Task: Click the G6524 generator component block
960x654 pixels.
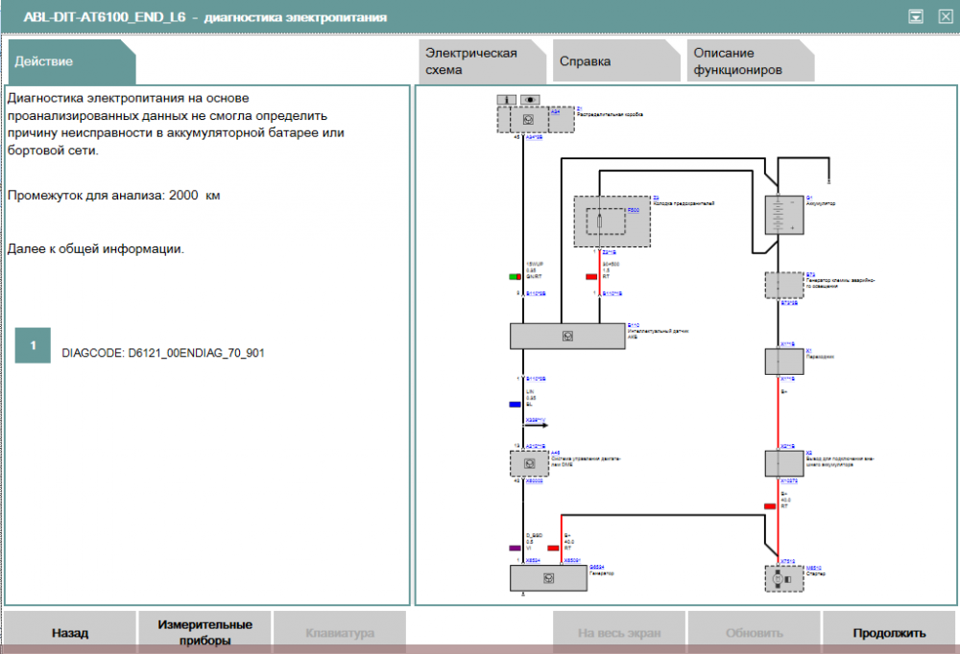Action: 546,578
